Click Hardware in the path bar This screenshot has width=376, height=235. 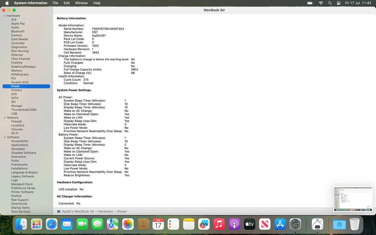click(105, 211)
